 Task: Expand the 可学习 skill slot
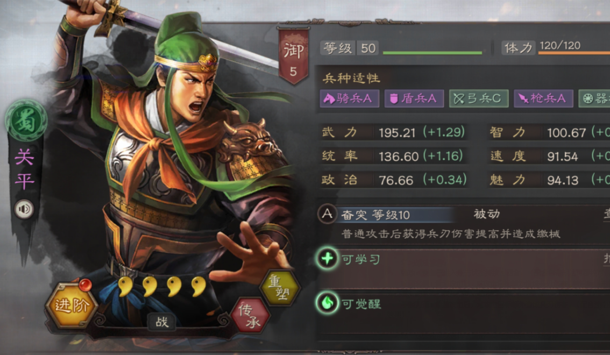pyautogui.click(x=464, y=269)
